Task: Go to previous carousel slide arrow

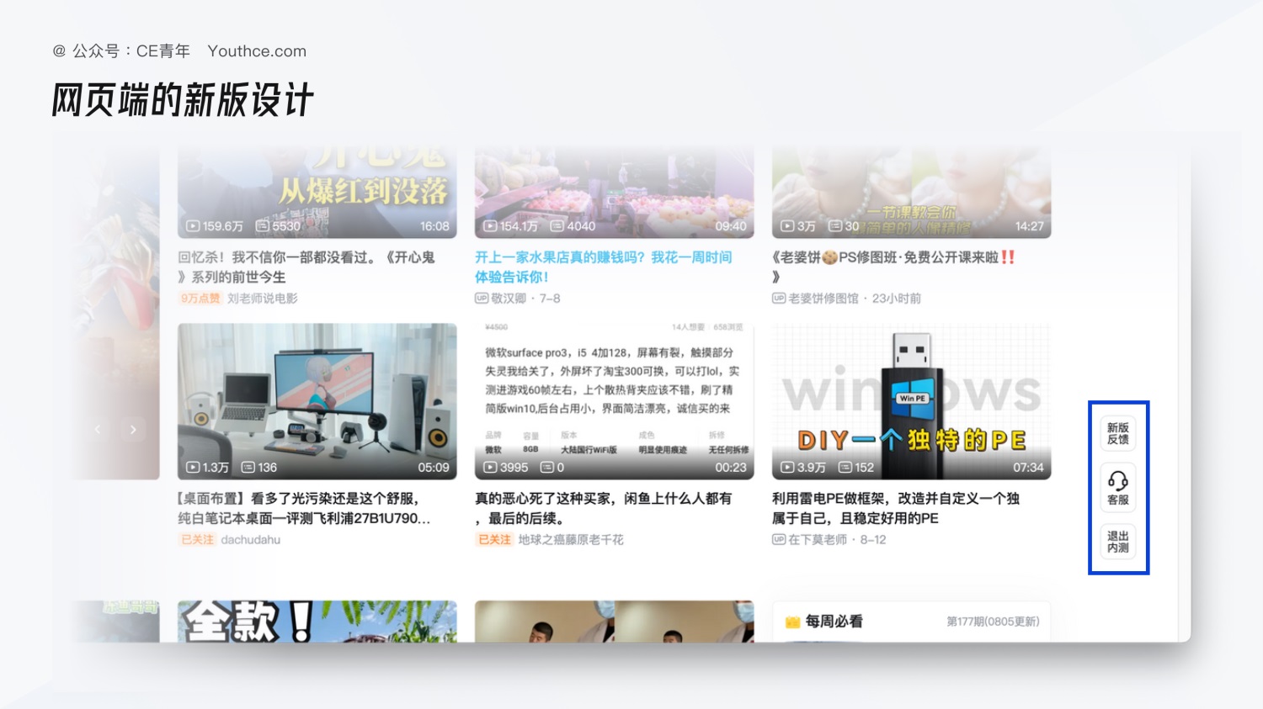Action: 98,430
